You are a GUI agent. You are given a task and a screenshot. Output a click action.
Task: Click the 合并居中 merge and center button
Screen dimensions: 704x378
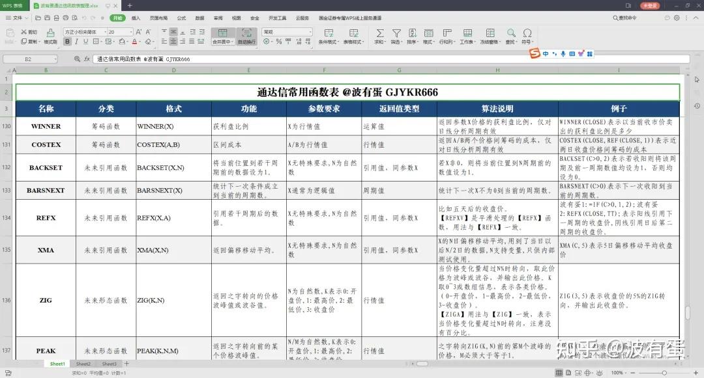[x=222, y=36]
